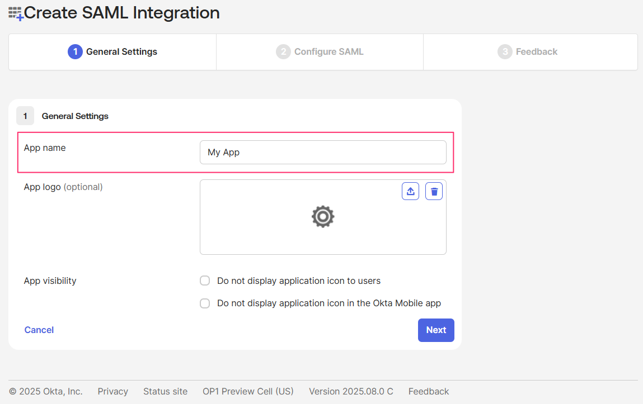Screen dimensions: 643x404
Task: Click the step 2 circle in Configure SAML
Action: (283, 51)
